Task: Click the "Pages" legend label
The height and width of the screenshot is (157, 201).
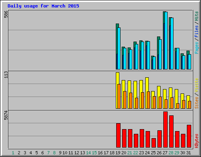Action: [197, 48]
